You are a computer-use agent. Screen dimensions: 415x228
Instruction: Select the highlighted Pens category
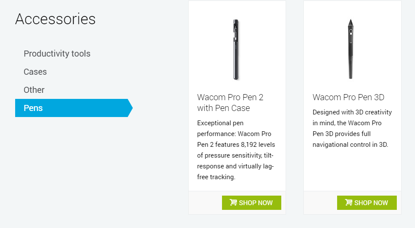[33, 108]
